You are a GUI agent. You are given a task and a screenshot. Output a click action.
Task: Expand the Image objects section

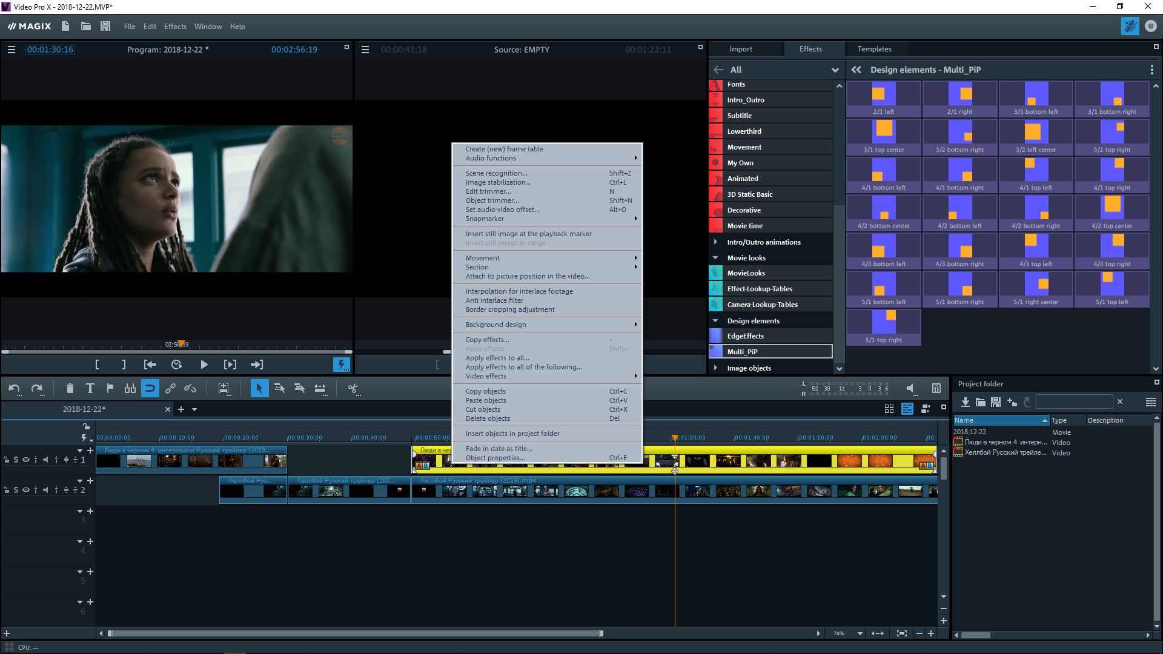click(715, 368)
